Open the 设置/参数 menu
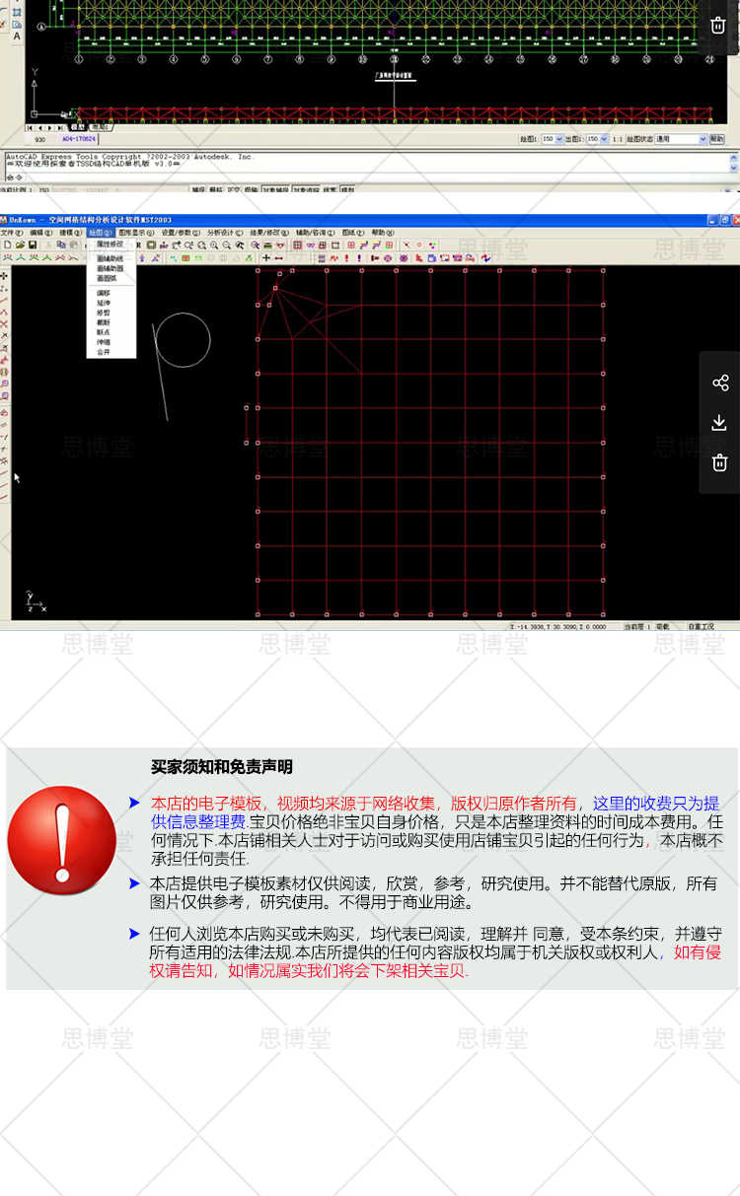The image size is (740, 1196). pyautogui.click(x=180, y=233)
